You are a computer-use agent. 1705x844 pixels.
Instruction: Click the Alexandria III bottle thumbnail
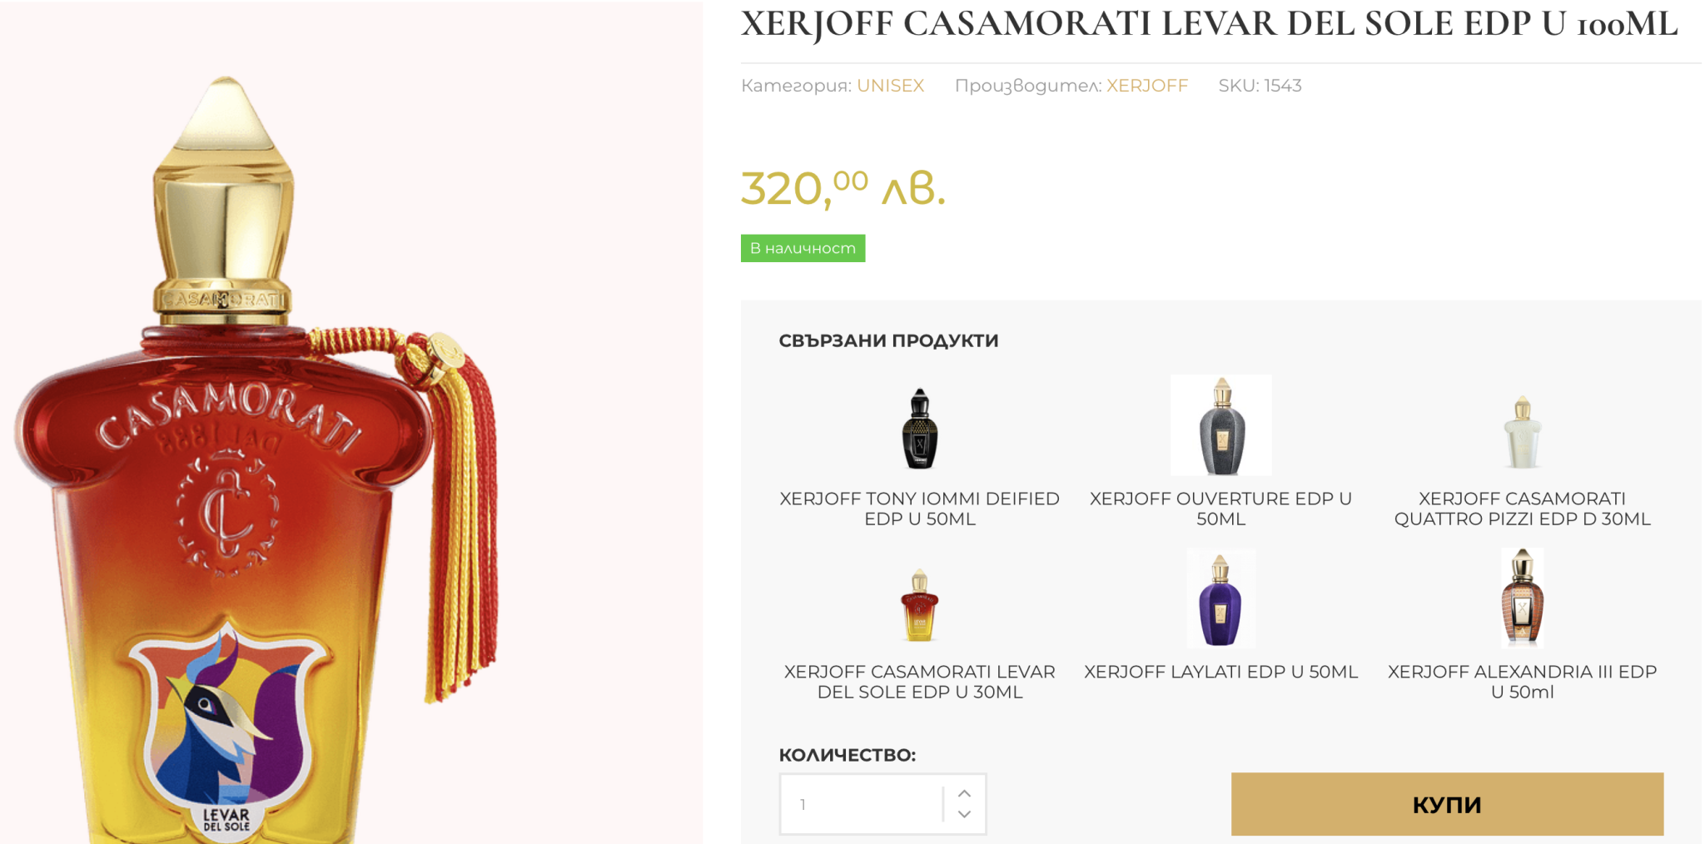[1522, 598]
